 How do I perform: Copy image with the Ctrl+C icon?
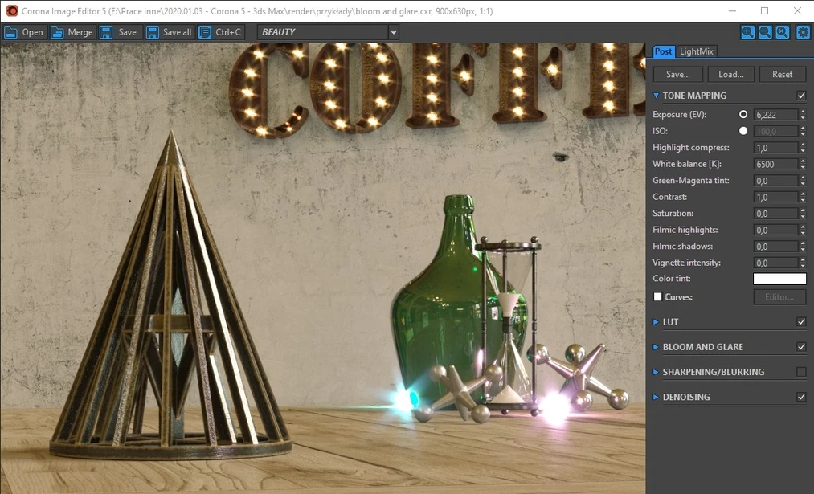coord(205,32)
